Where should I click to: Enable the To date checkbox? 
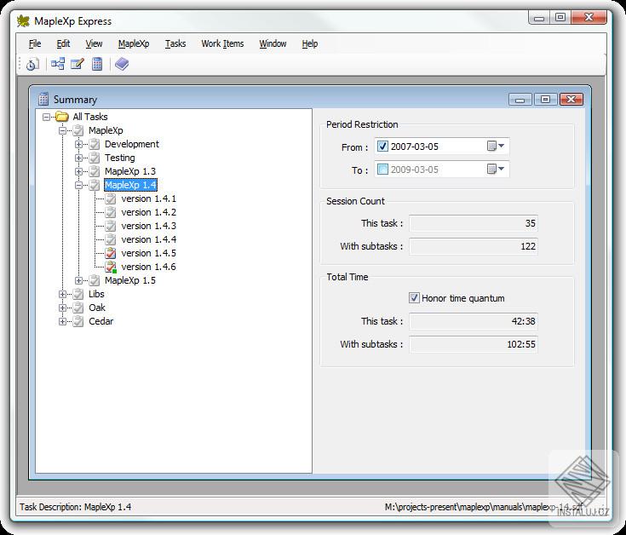(x=382, y=170)
